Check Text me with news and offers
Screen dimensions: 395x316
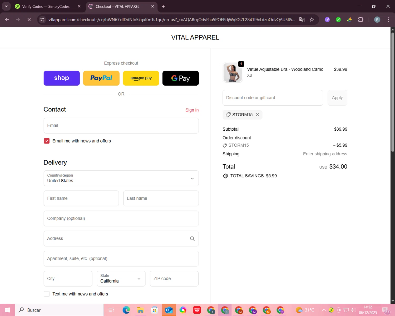click(47, 294)
